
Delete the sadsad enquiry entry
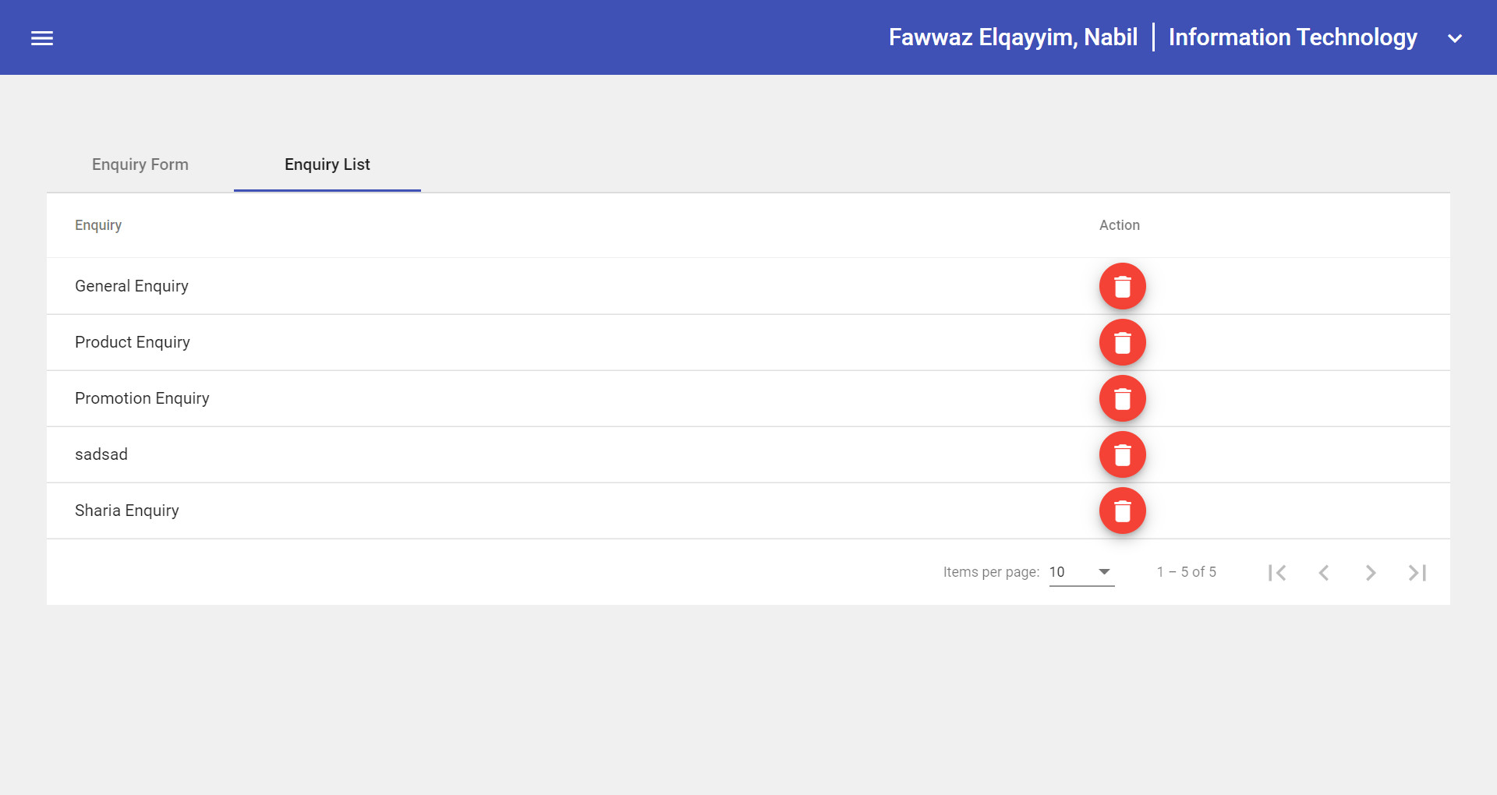(x=1122, y=454)
